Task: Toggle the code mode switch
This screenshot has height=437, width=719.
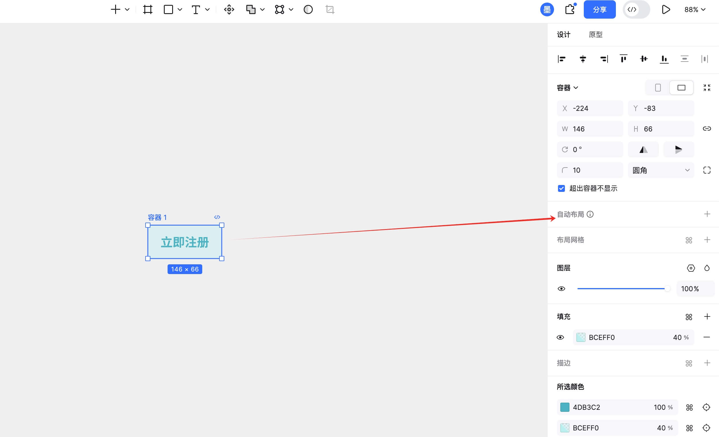Action: pos(636,10)
